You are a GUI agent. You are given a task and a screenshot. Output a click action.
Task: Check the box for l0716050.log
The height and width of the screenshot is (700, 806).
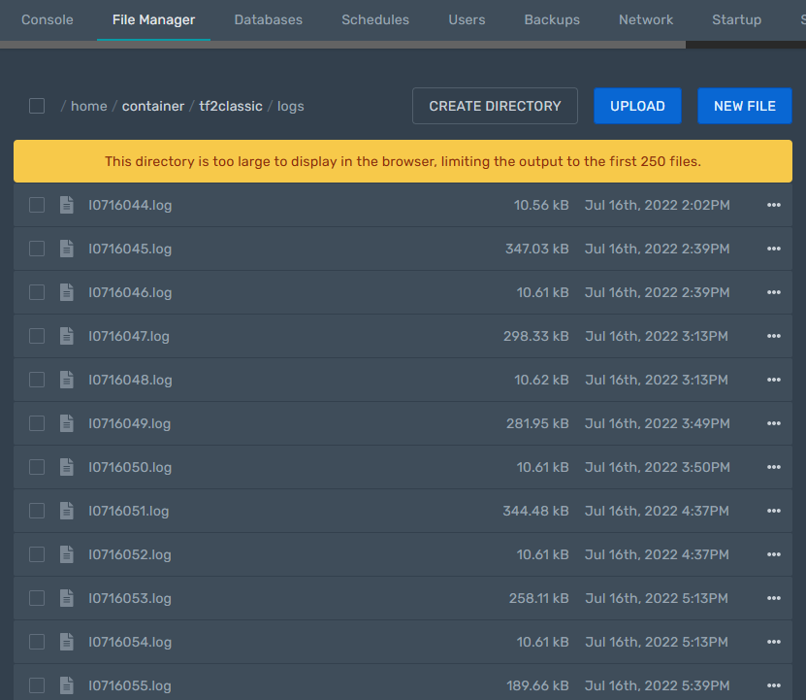[x=37, y=467]
